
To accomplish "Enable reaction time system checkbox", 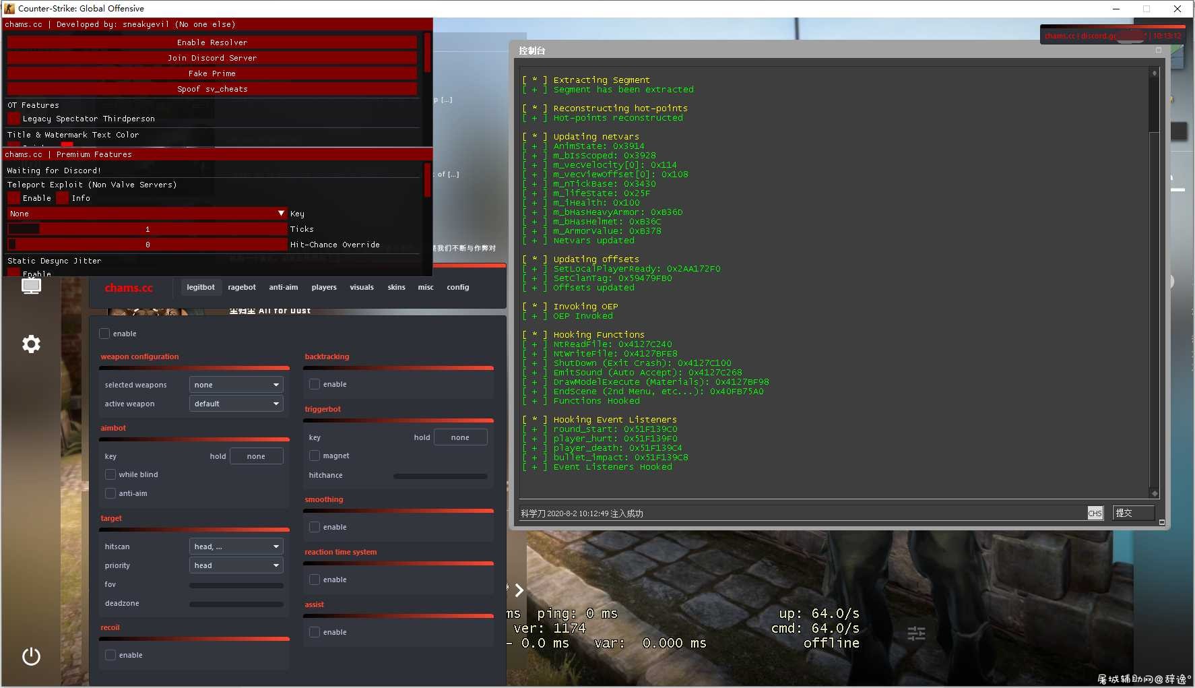I will click(x=315, y=580).
